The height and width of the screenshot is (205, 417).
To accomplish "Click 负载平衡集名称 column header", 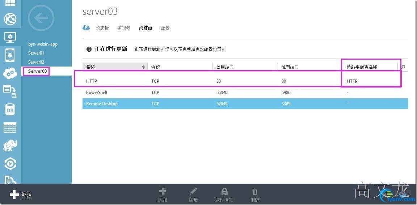I will 362,67.
